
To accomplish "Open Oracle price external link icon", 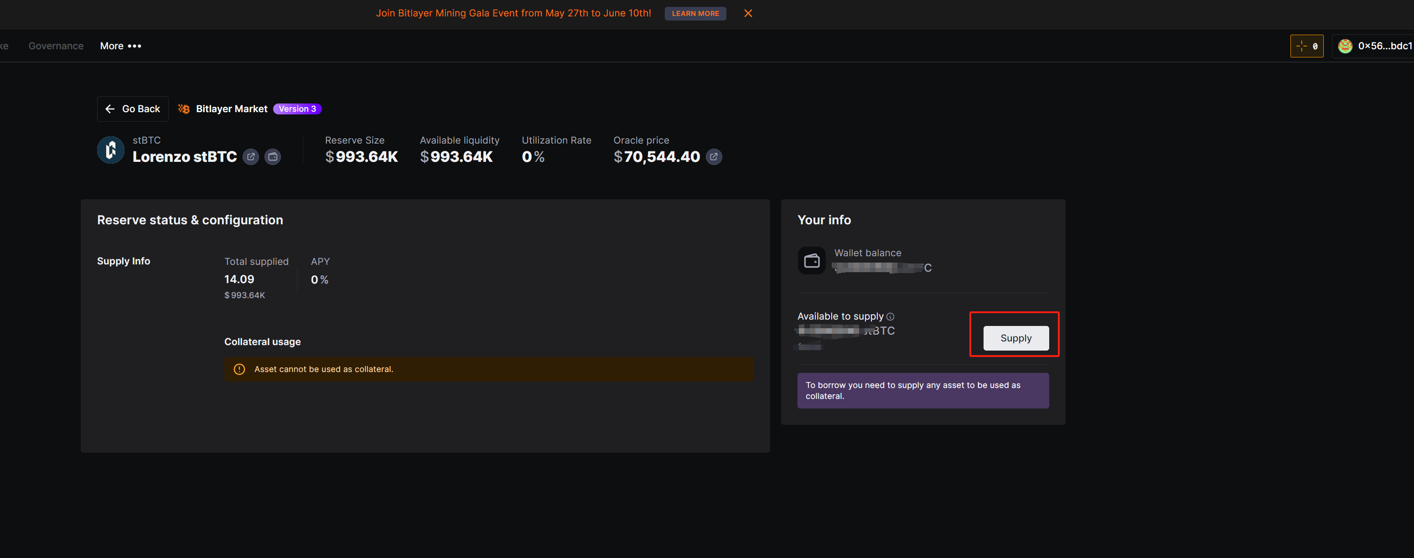I will [714, 157].
